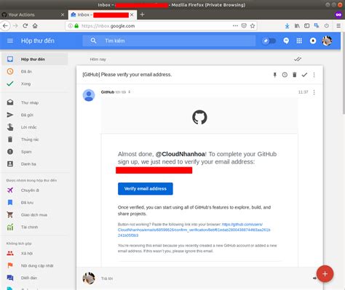Select Hộp thư đến in sidebar
Viewport: 345px width, 290px height.
(x=35, y=59)
